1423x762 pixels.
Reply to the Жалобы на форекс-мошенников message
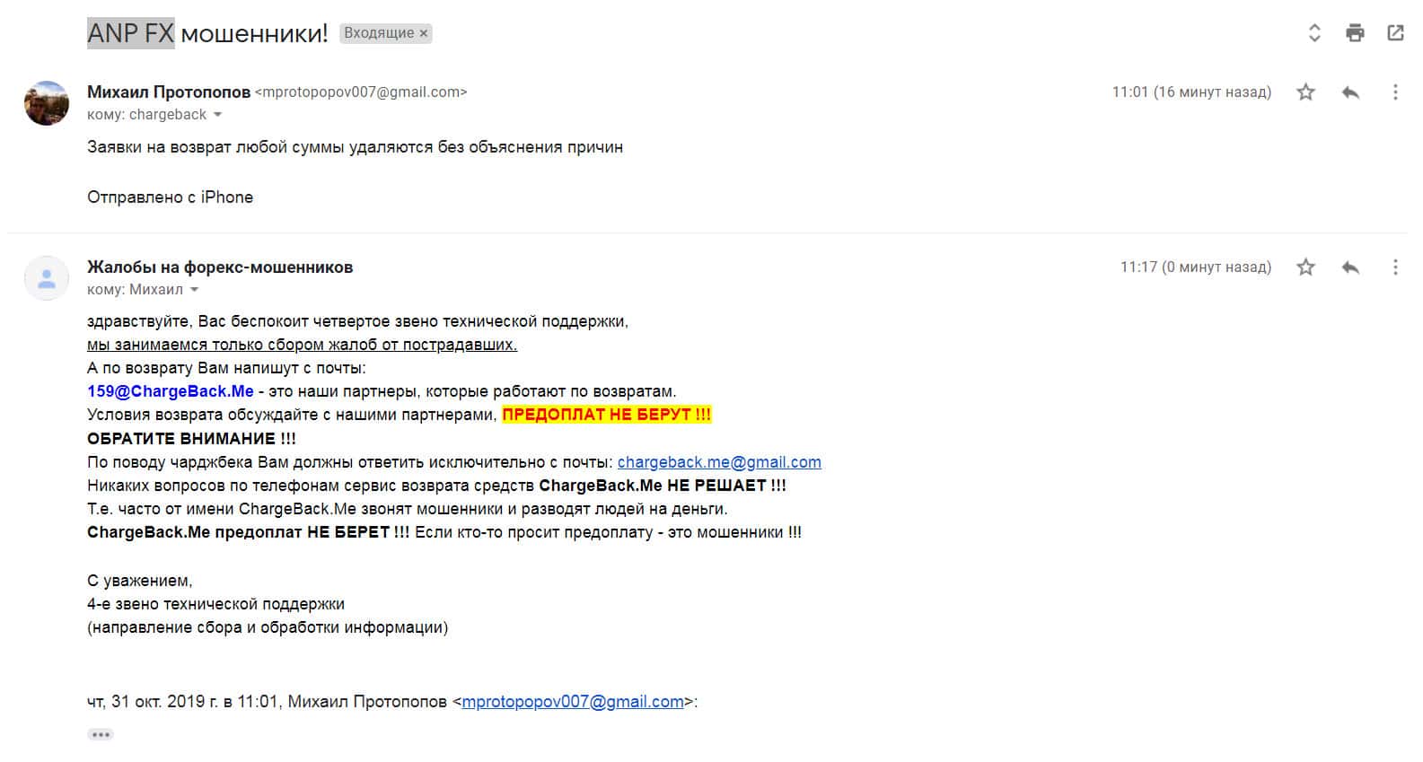1350,267
